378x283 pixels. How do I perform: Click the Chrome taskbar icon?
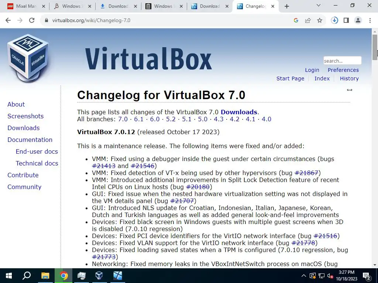tap(63, 276)
